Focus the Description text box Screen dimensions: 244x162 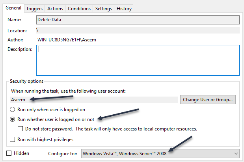tap(137, 60)
